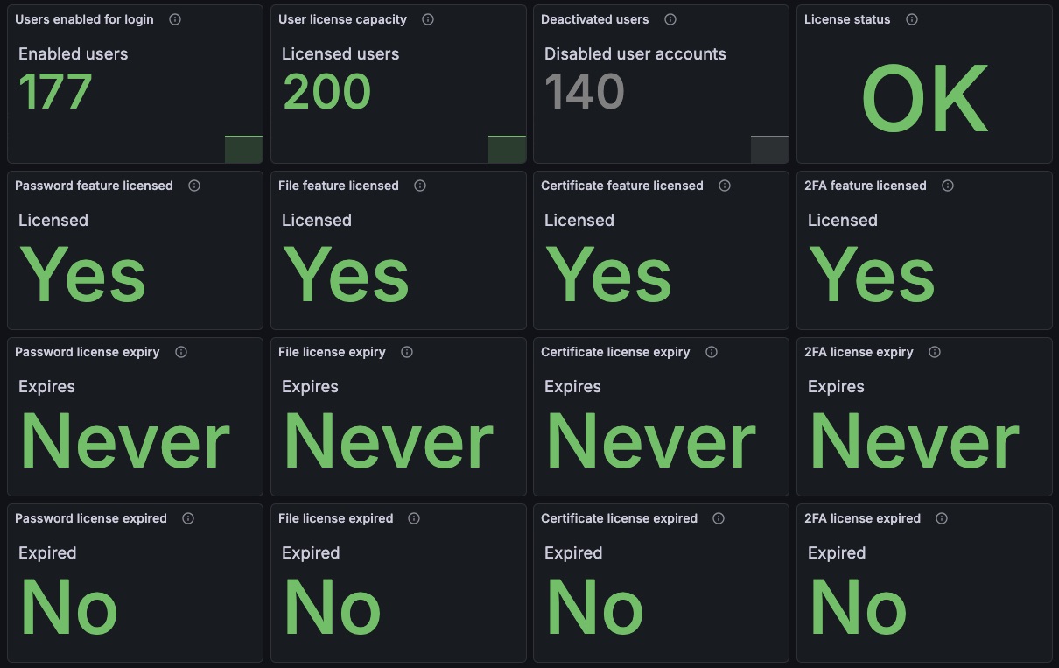The image size is (1059, 668).
Task: Click the Certificate license expired panel title
Action: [620, 518]
